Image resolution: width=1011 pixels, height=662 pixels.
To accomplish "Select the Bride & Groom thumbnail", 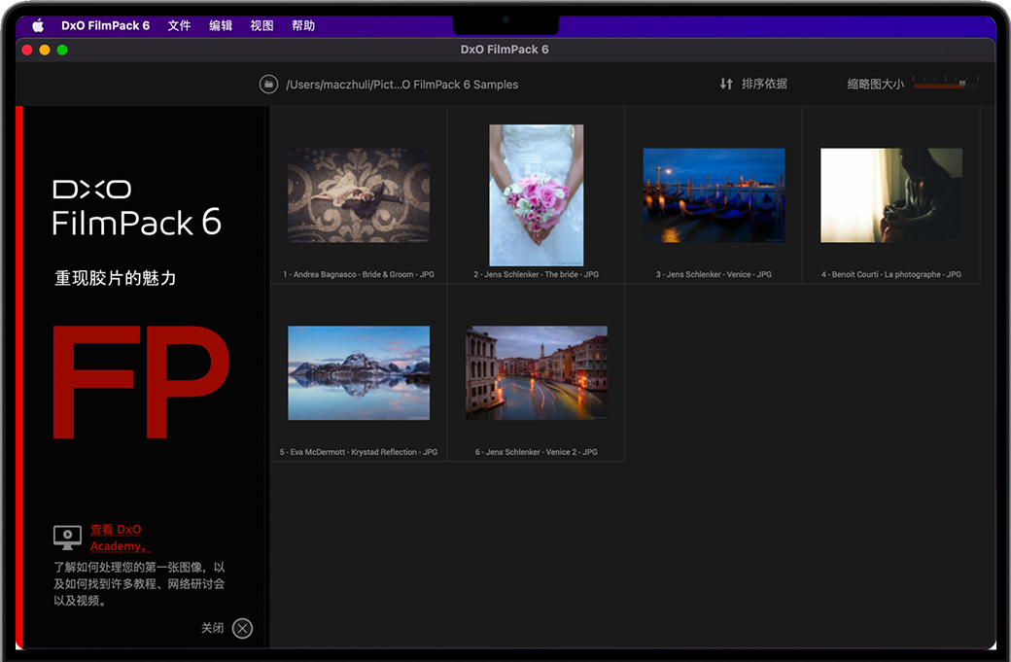I will pyautogui.click(x=359, y=194).
